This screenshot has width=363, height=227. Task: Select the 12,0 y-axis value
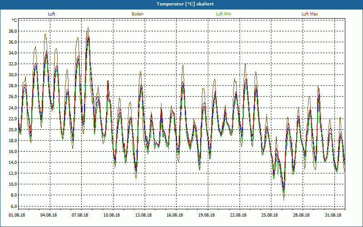coord(13,173)
